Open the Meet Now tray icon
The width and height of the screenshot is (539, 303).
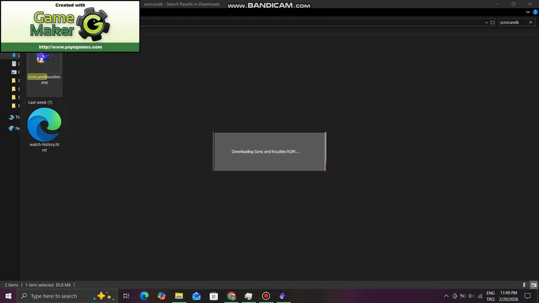click(455, 296)
